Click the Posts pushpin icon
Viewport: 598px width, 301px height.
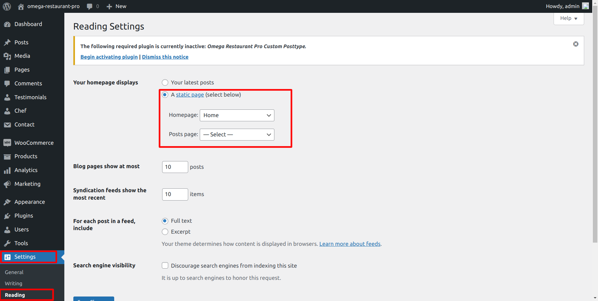7,42
